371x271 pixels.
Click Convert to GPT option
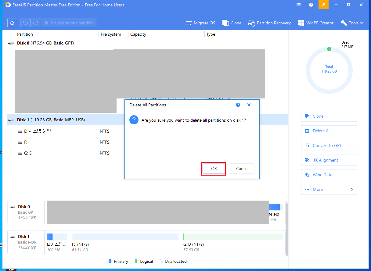[329, 145]
